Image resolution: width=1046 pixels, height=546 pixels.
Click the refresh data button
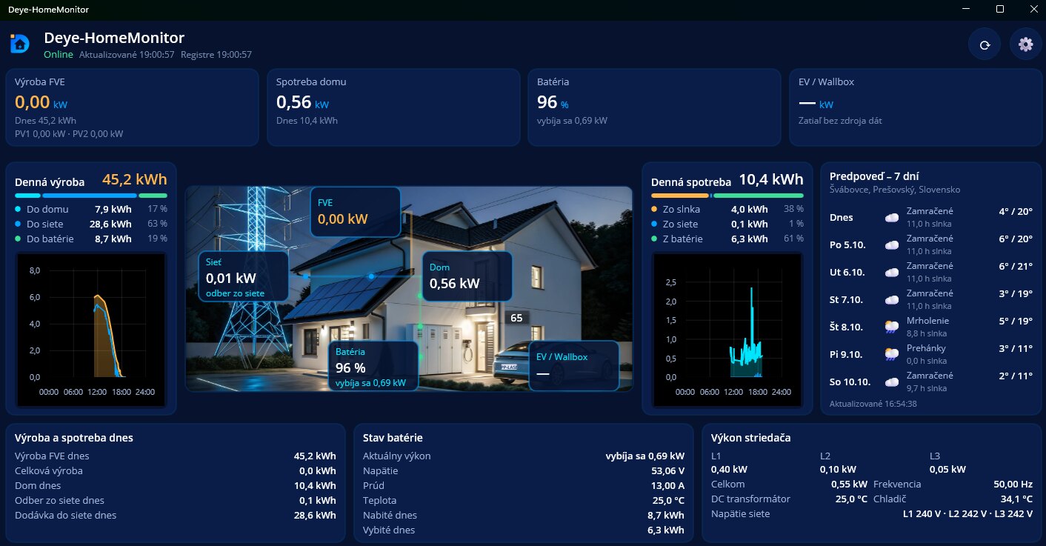(985, 44)
